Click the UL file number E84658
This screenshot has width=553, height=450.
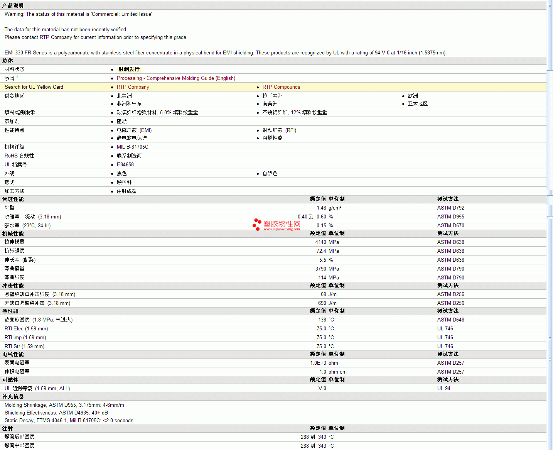(125, 164)
